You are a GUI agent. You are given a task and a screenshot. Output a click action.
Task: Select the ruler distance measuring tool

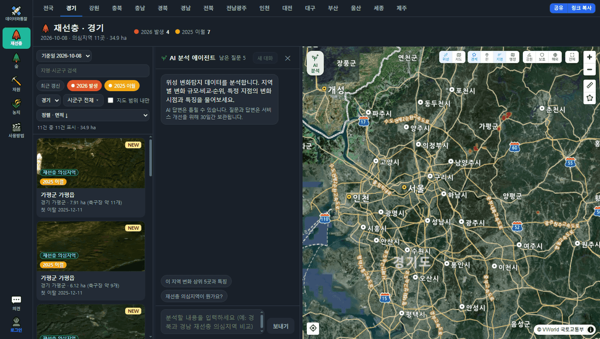coord(590,86)
